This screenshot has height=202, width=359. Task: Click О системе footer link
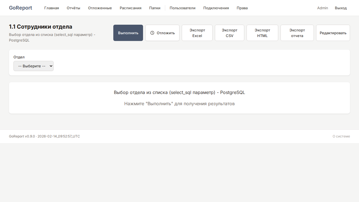[x=341, y=136]
